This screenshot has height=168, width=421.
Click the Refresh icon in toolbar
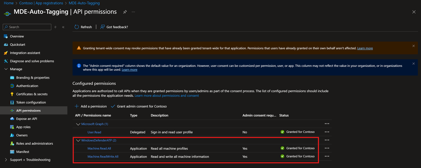(x=76, y=27)
